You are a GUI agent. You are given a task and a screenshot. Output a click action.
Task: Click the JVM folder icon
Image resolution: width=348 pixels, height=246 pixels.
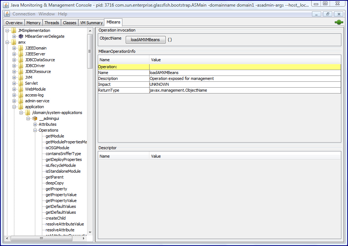(x=21, y=77)
